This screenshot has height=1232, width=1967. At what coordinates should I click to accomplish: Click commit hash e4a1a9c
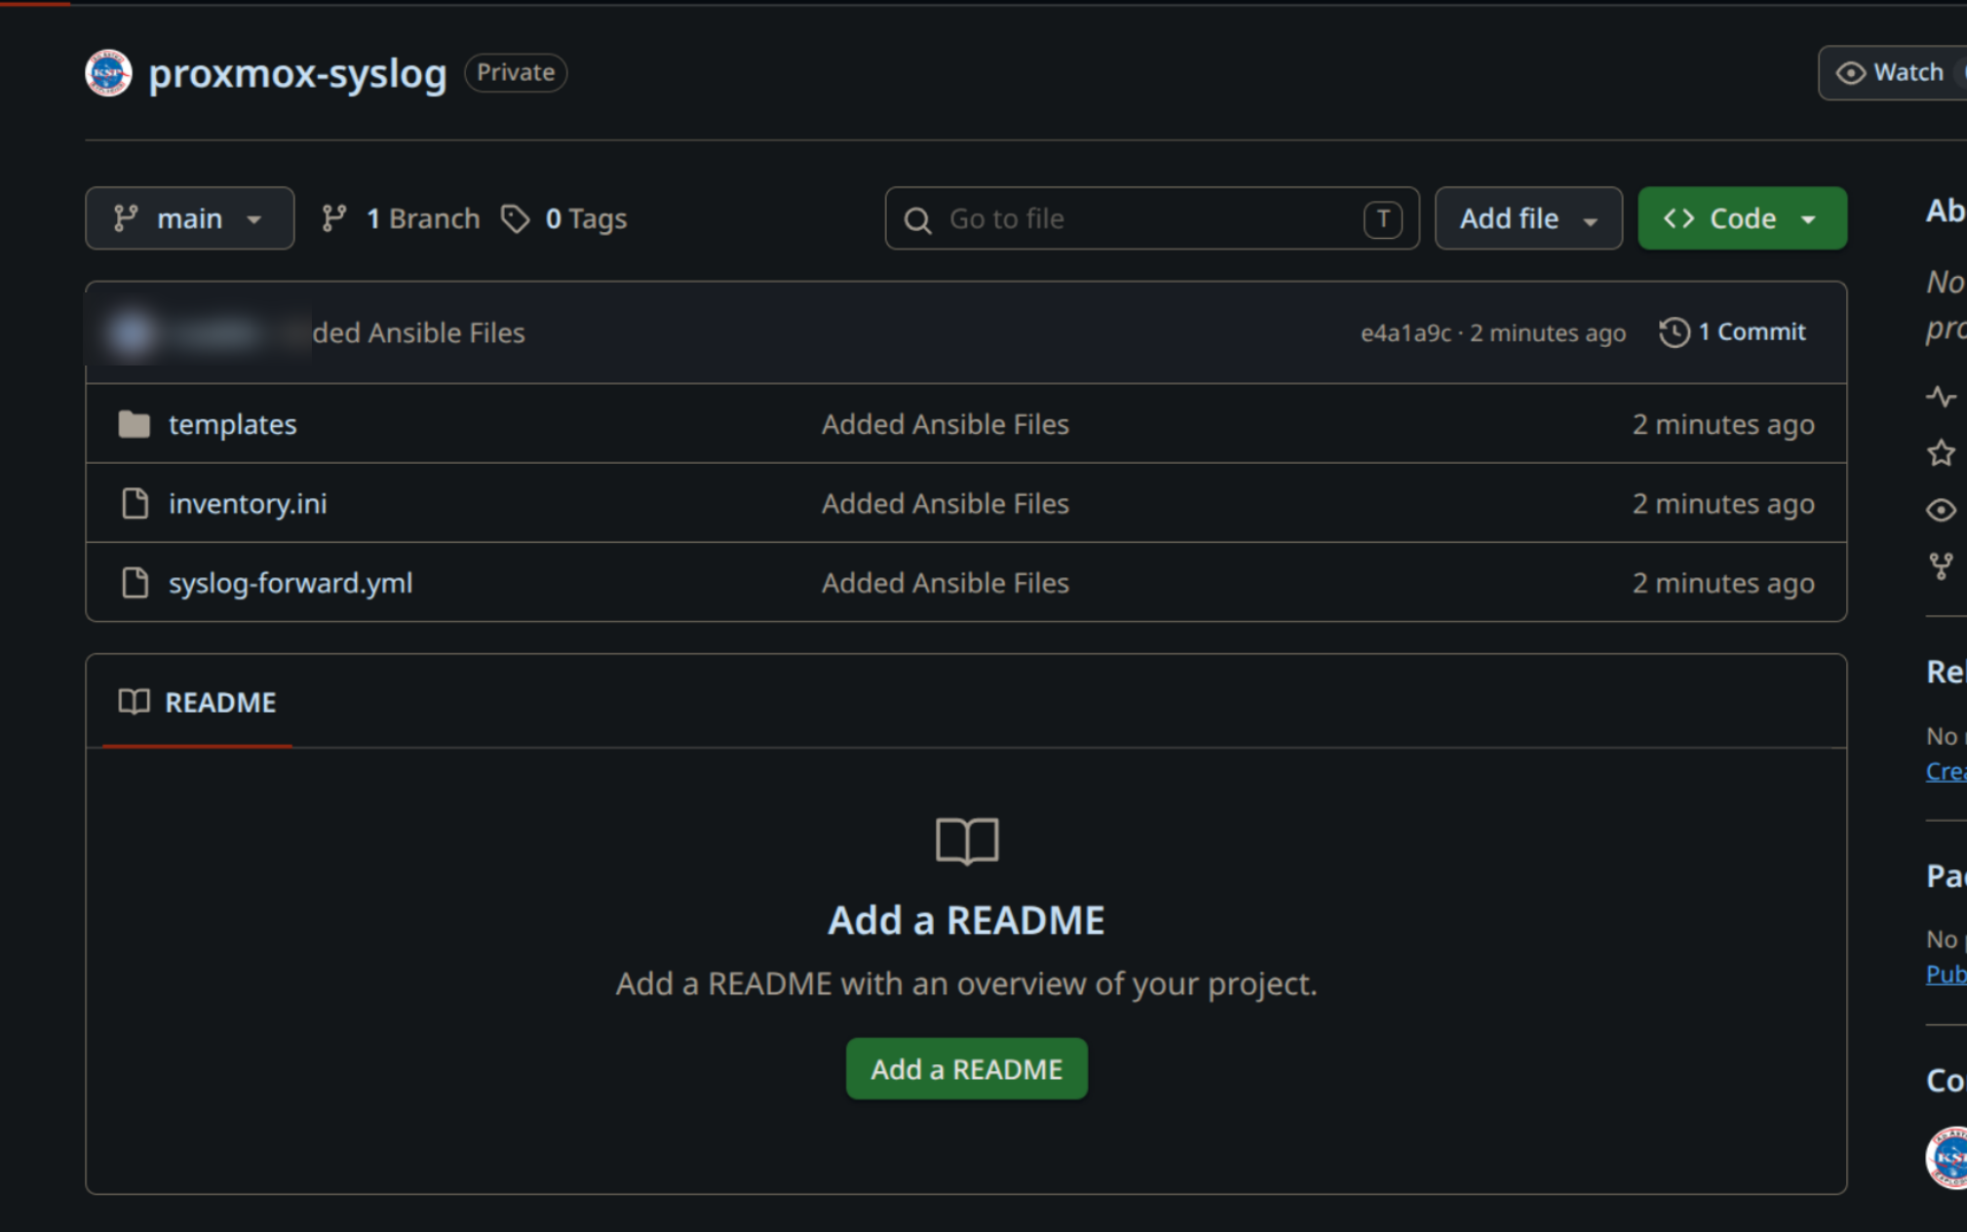click(1406, 333)
